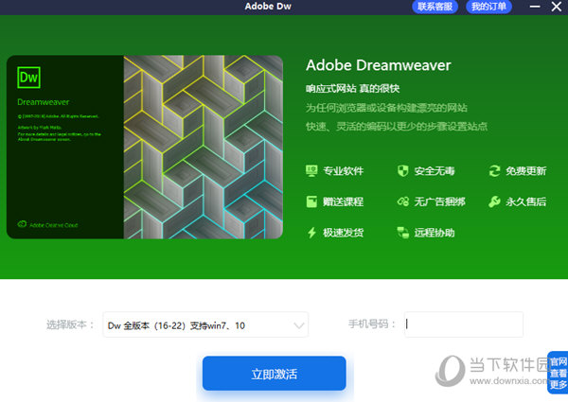
Task: Open 我的订单 my orders
Action: [x=489, y=7]
